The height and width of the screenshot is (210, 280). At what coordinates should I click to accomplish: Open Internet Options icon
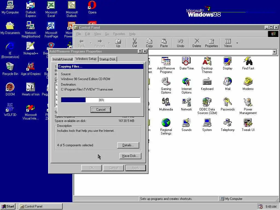click(186, 86)
